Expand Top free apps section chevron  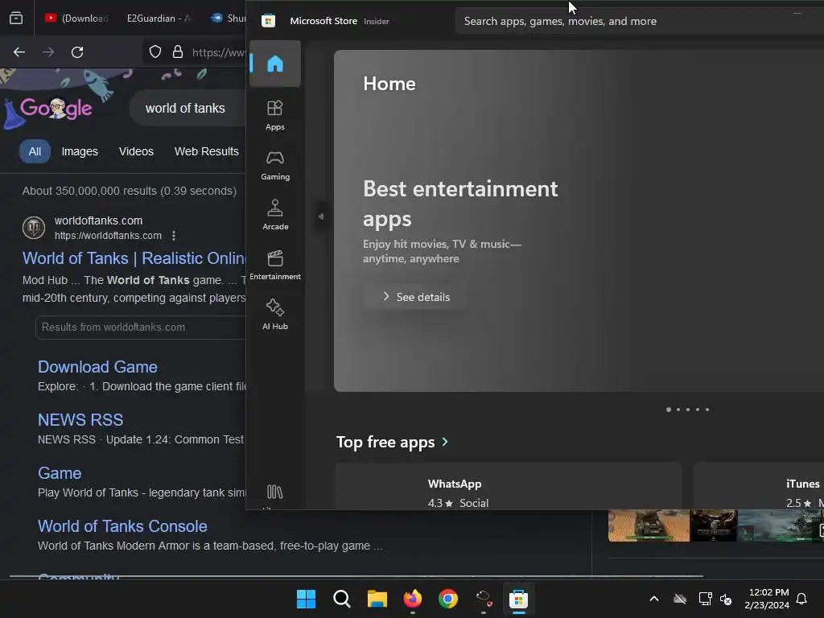(x=445, y=442)
